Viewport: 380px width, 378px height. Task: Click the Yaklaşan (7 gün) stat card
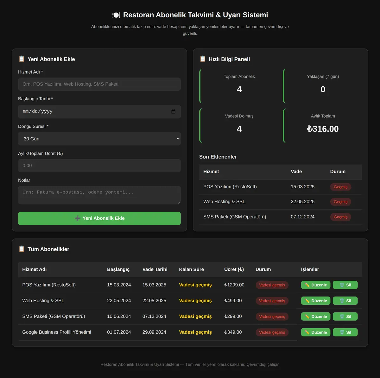click(x=322, y=86)
